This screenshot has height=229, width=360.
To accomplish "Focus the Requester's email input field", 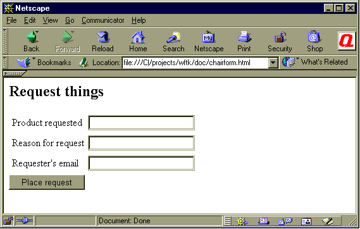I will pyautogui.click(x=142, y=163).
